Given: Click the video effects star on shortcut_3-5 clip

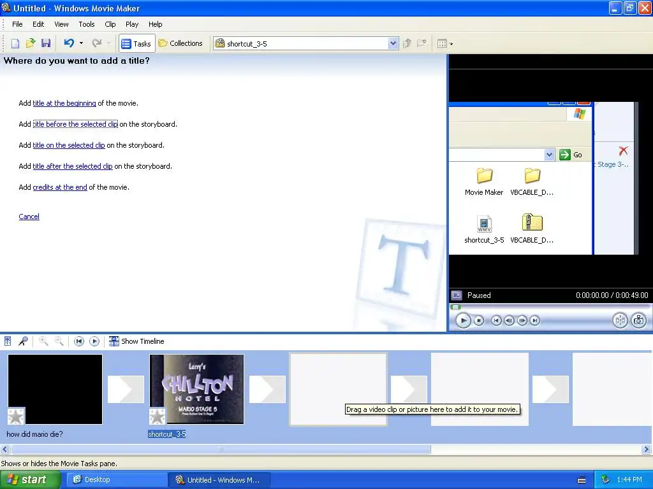Looking at the screenshot, I should [x=158, y=416].
